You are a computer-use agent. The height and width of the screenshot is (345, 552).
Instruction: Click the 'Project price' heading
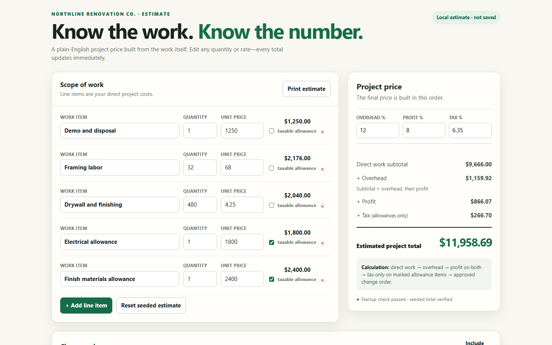point(379,87)
